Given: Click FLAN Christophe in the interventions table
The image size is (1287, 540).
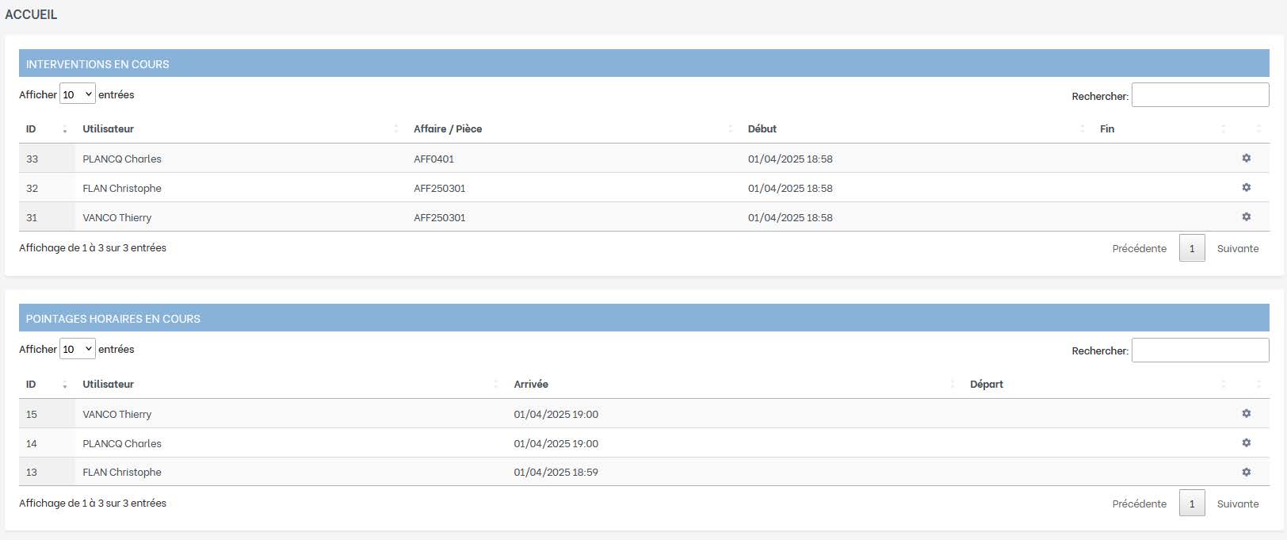Looking at the screenshot, I should (x=122, y=188).
